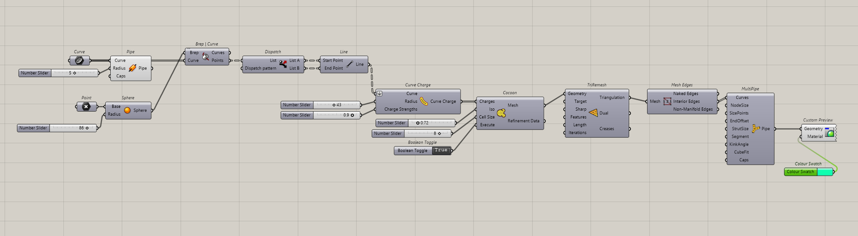Click the Colour Swatch label
The width and height of the screenshot is (858, 236).
(x=800, y=172)
